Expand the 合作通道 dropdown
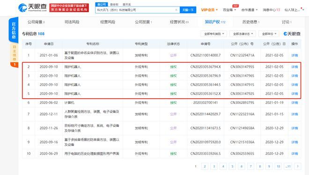 250,10
